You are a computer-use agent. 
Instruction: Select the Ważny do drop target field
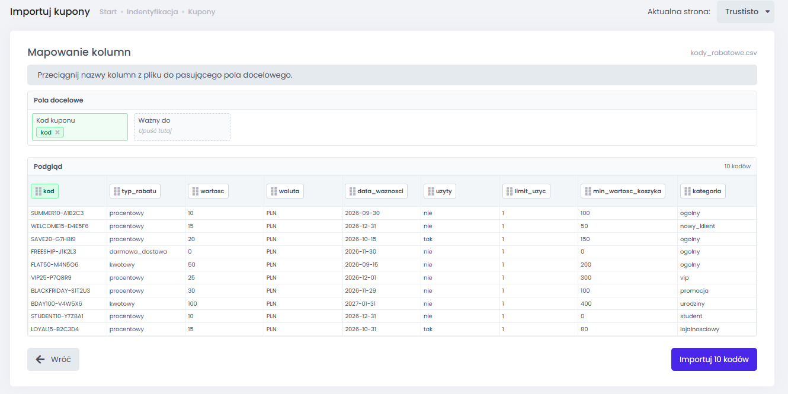[x=182, y=127]
